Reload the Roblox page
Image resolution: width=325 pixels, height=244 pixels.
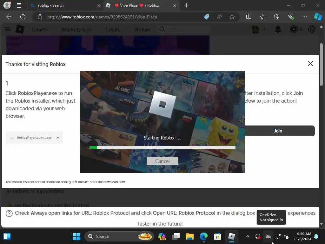pos(23,17)
